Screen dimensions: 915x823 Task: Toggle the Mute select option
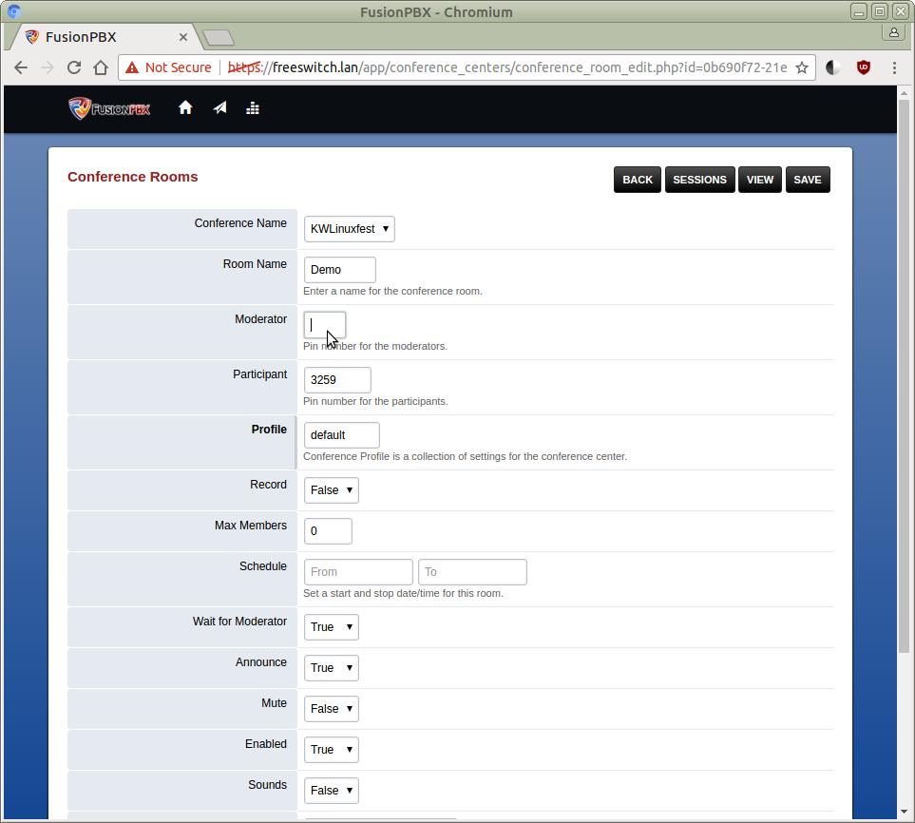pos(331,709)
